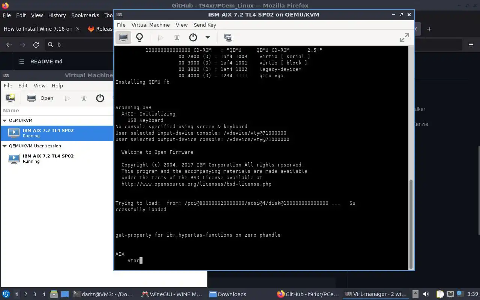Open the shutdown options dropdown arrow
Image resolution: width=480 pixels, height=300 pixels.
(x=207, y=37)
